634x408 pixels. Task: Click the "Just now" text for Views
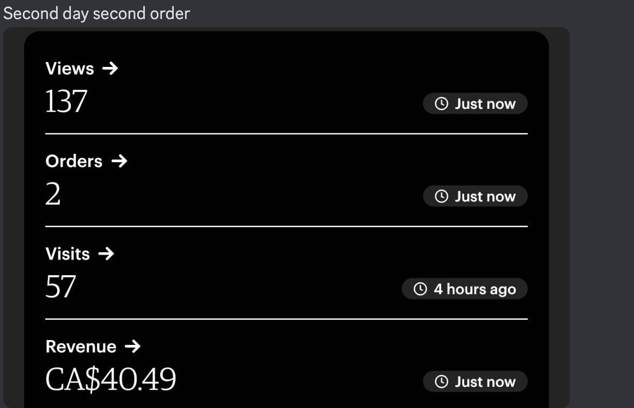click(x=485, y=104)
